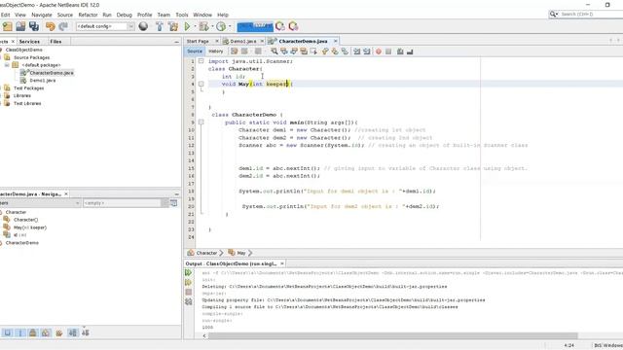
Task: Open the Refactor menu
Action: point(88,15)
